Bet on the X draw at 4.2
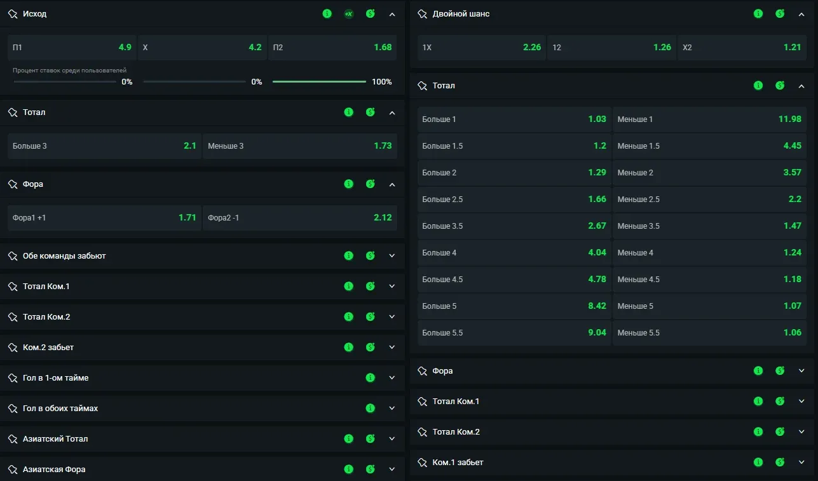Viewport: 818px width, 481px height. click(x=202, y=48)
